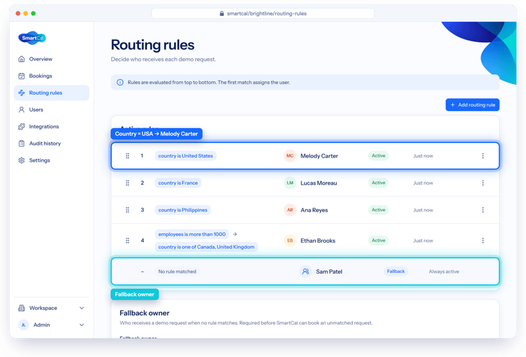
Task: Click Active status badge for Melody Carter
Action: [x=378, y=156]
